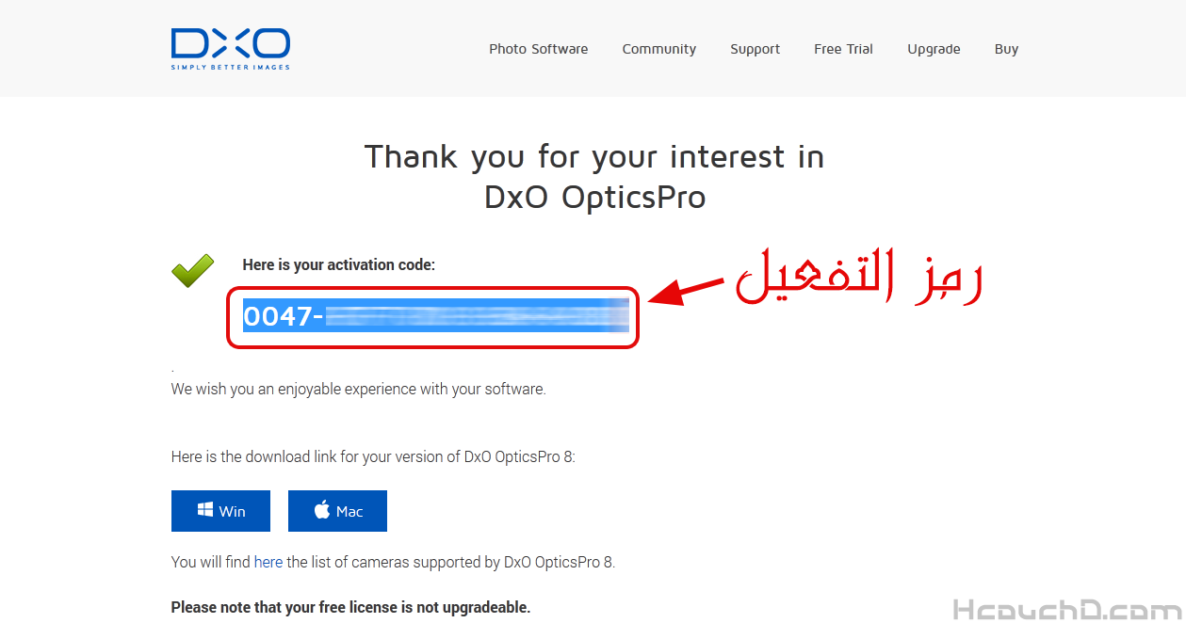Screen dimensions: 1186x623
Task: Open the Upgrade page
Action: point(934,49)
